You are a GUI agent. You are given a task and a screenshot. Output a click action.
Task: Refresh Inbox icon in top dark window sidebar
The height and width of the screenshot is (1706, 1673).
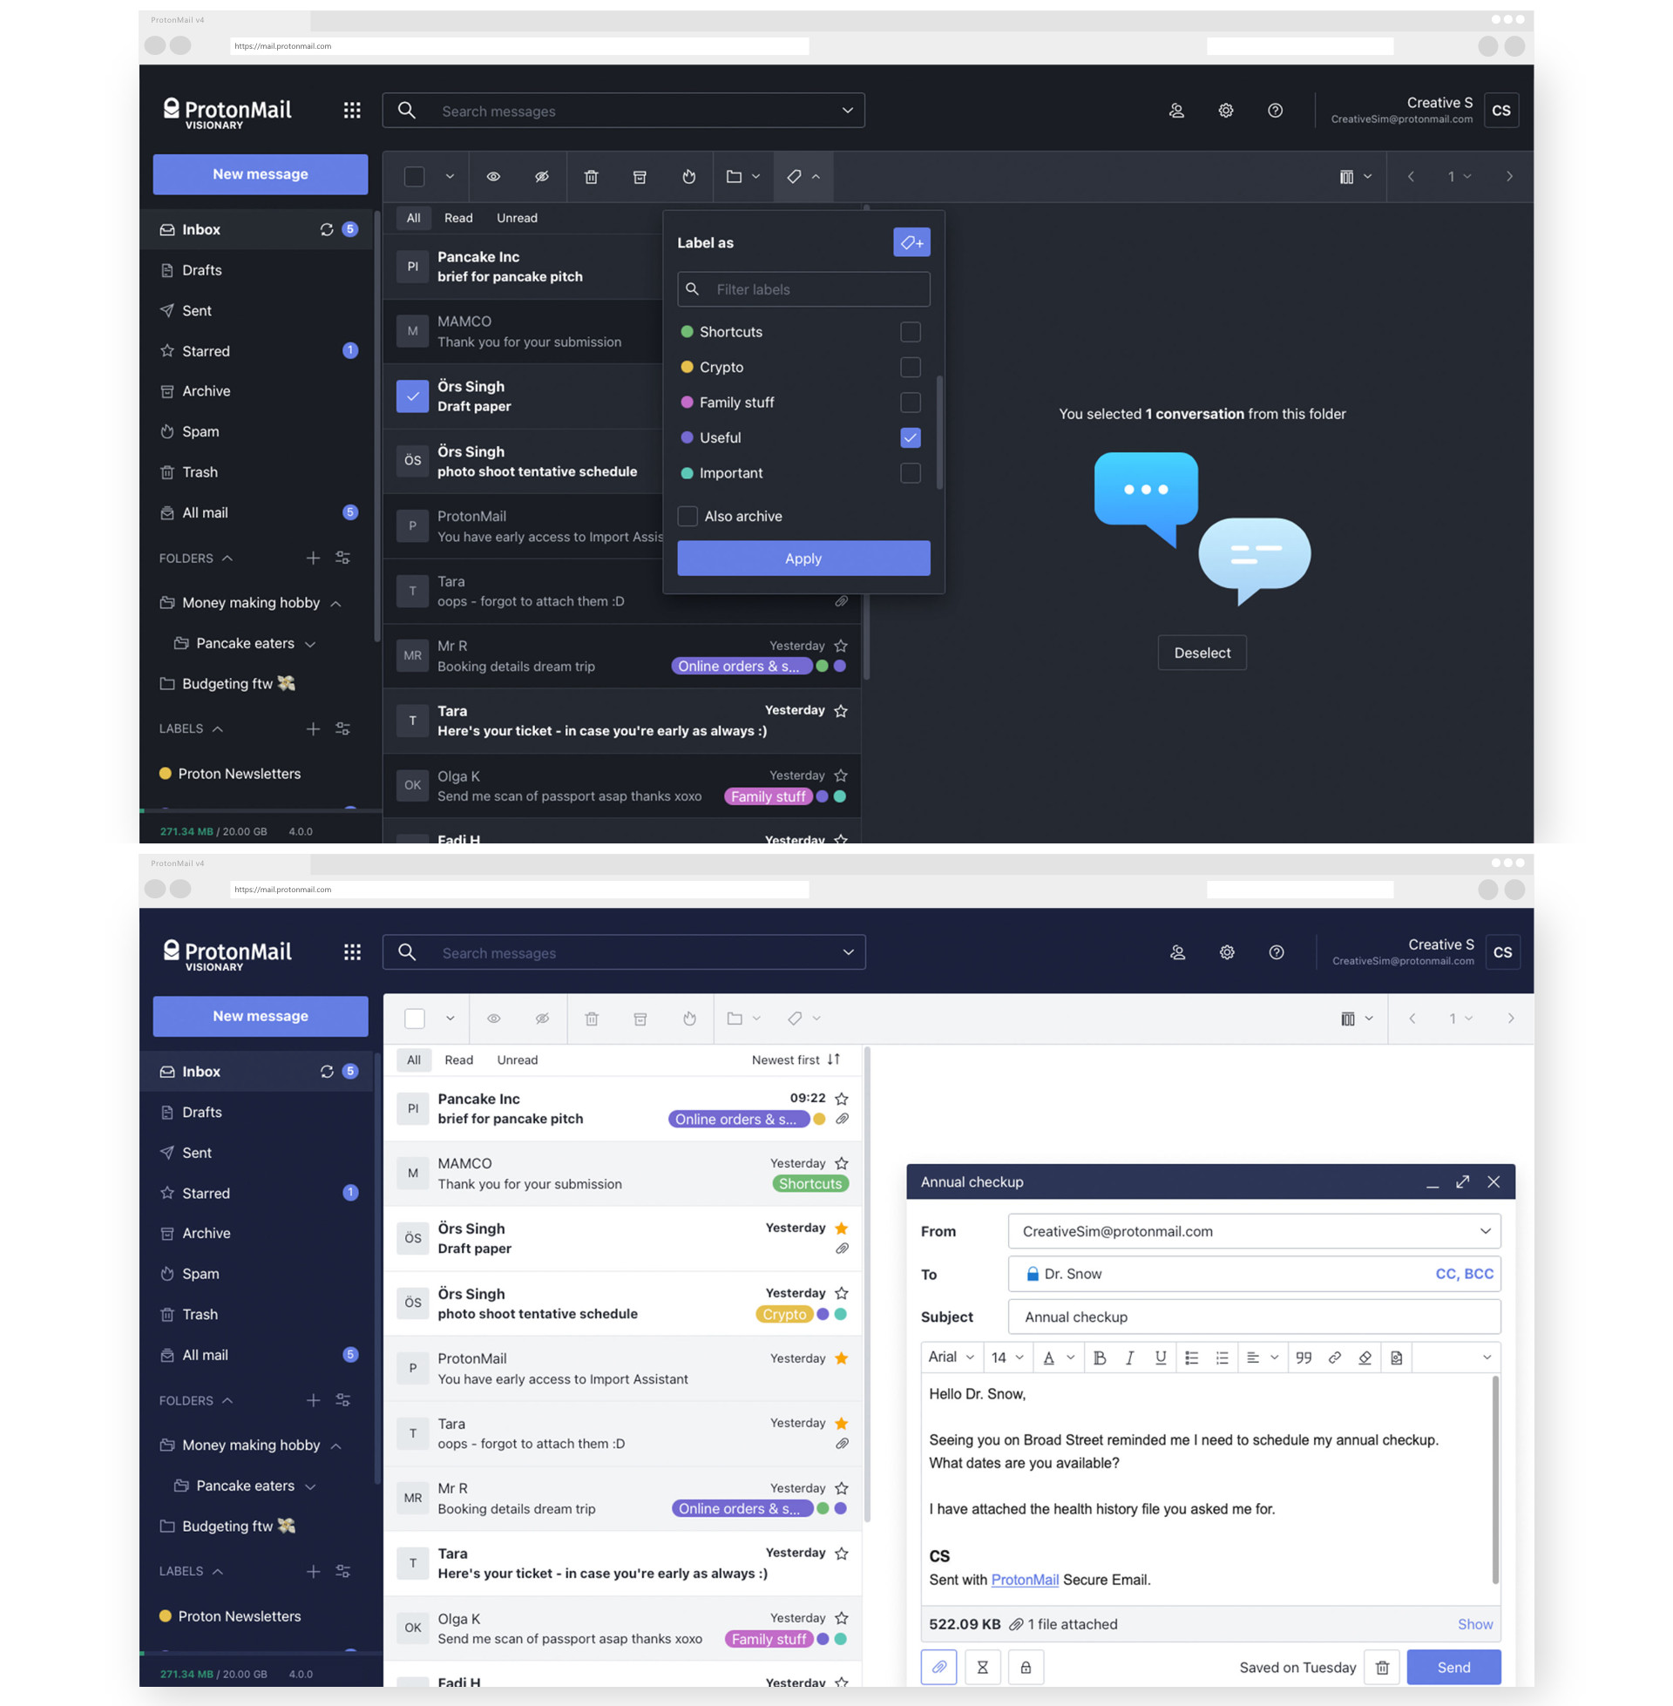326,229
